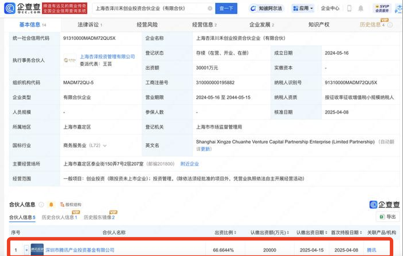Expand row 1 with the plus button

(x=26, y=250)
